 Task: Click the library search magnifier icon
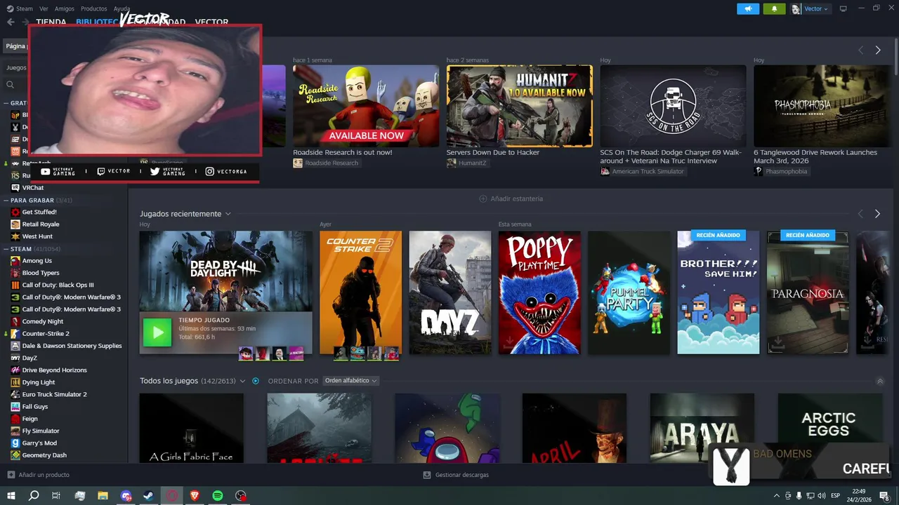click(x=11, y=84)
